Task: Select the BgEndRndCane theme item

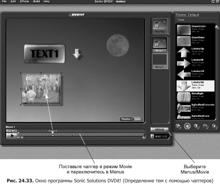Action: click(196, 117)
